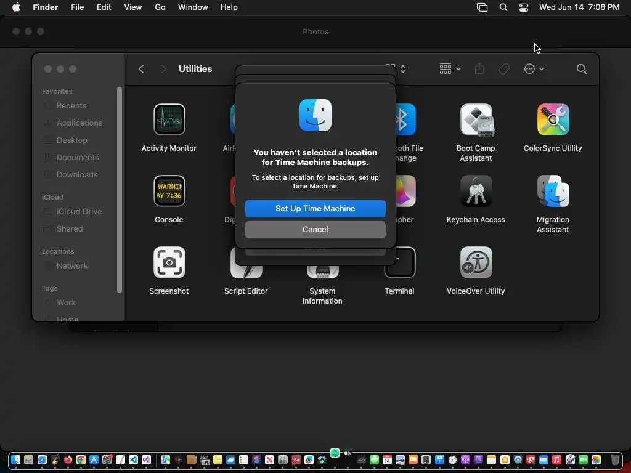This screenshot has height=473, width=631.
Task: Open the Finder menu in menu bar
Action: click(45, 7)
